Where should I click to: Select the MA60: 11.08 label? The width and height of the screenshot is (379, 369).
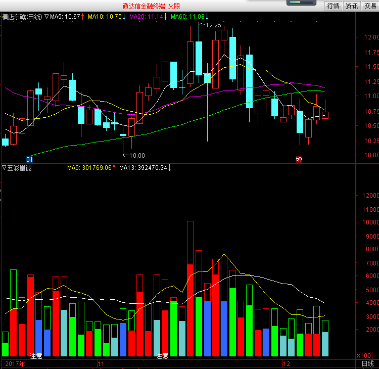187,17
